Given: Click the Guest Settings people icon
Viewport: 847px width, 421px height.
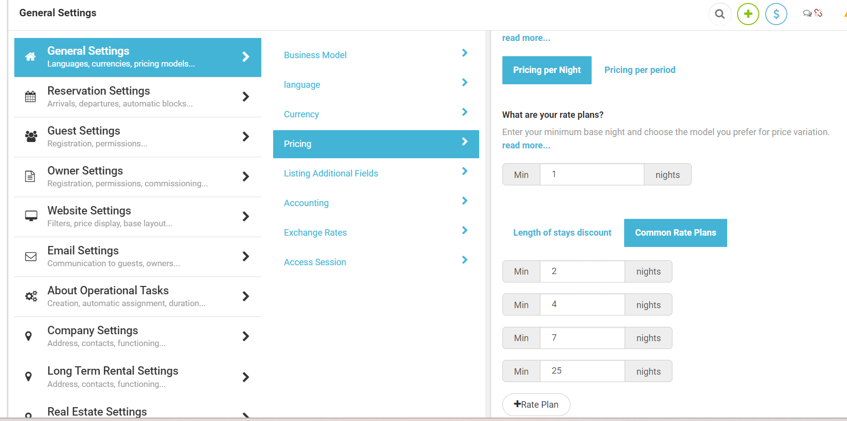Looking at the screenshot, I should [31, 137].
